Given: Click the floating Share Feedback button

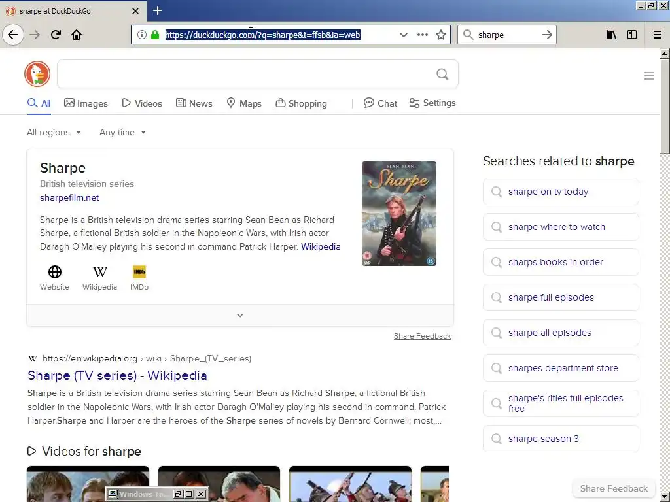Looking at the screenshot, I should coord(614,488).
